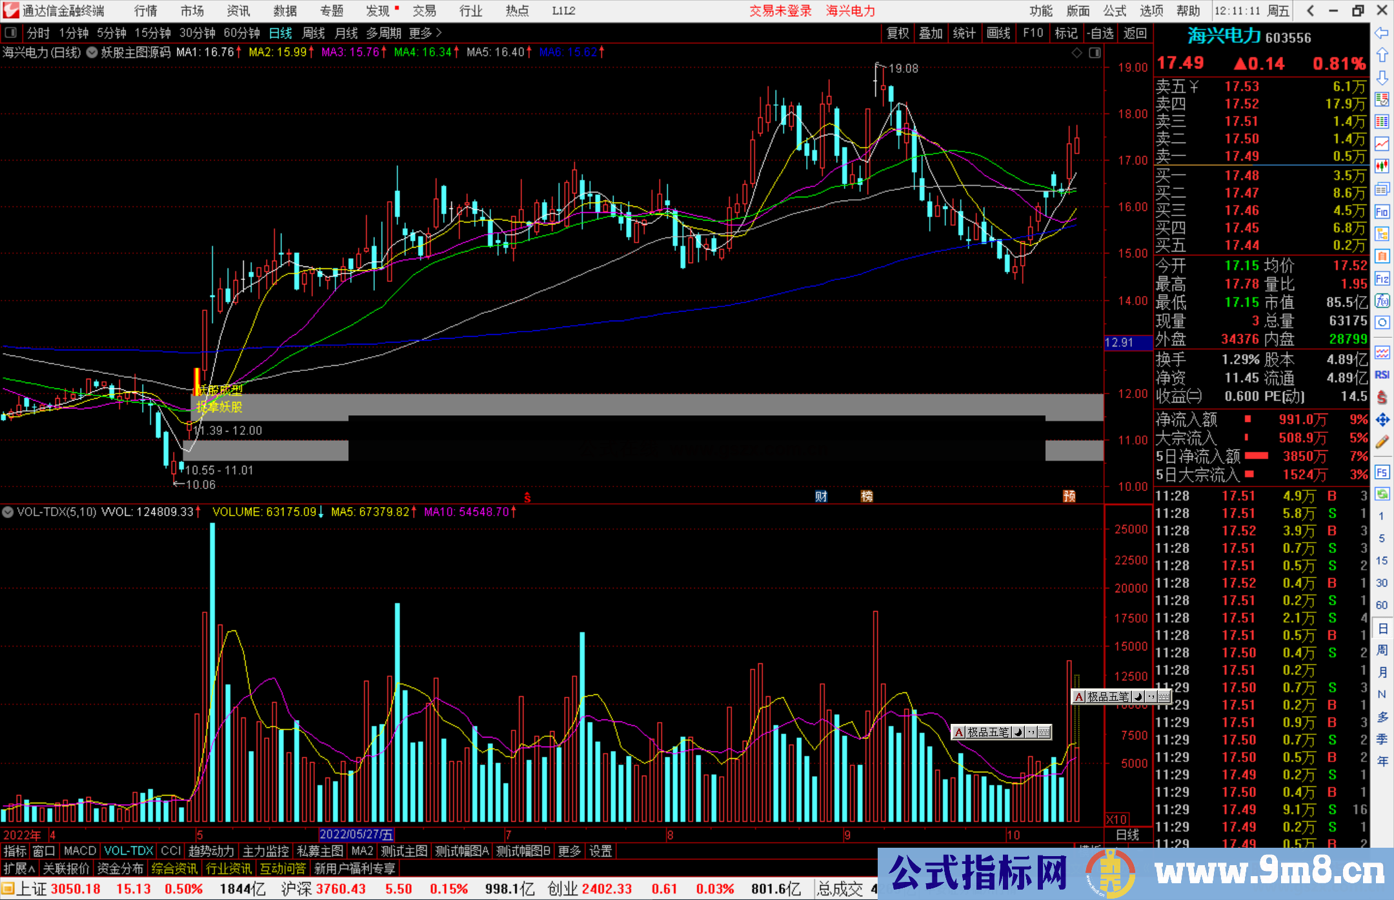Open the f(x) formula sidebar icon
This screenshot has width=1394, height=900.
[1382, 301]
